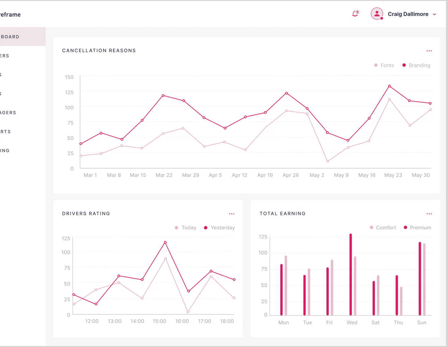
Task: Open Drivers Rating more options menu
Action: 232,214
